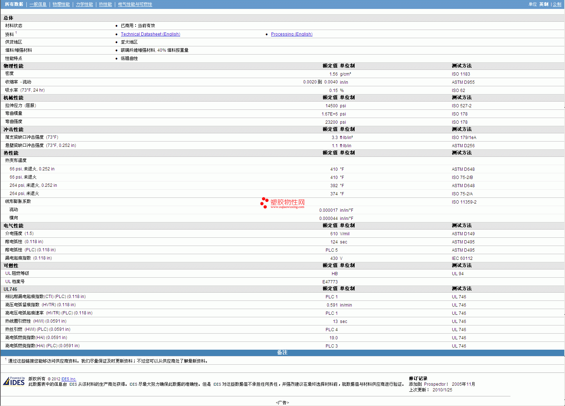Click the 塑胶物性网 watermark logo
The height and width of the screenshot is (406, 565).
pyautogui.click(x=282, y=203)
